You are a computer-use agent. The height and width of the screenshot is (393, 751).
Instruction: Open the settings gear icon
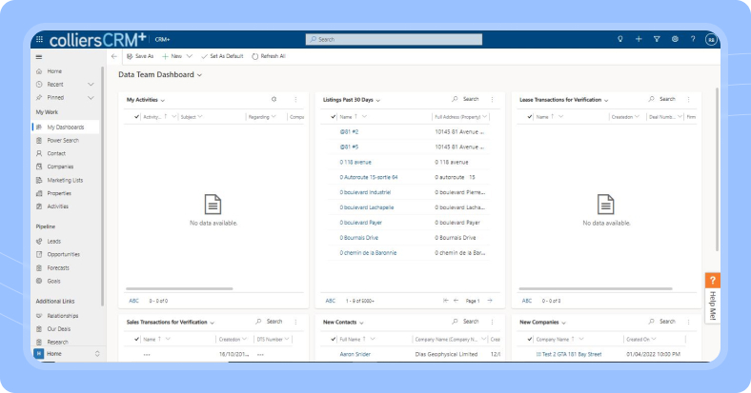coord(675,39)
